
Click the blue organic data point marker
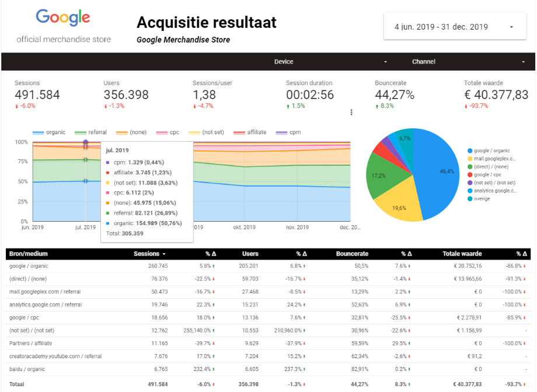click(86, 181)
